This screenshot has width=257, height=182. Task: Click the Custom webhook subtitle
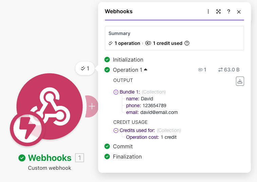pos(50,168)
